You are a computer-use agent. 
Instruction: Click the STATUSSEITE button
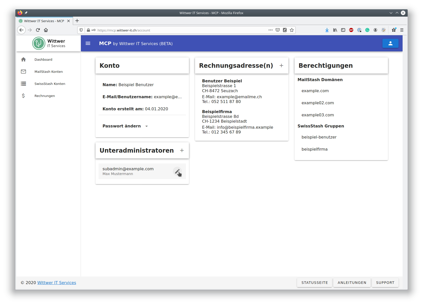click(x=314, y=283)
